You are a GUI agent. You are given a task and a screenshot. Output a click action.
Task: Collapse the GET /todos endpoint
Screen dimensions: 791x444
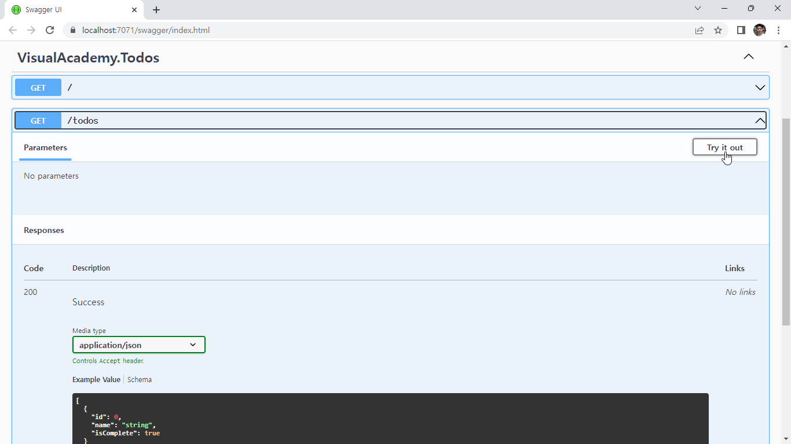pos(760,120)
